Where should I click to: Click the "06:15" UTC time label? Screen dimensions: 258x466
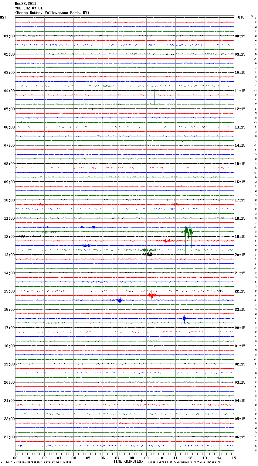click(x=240, y=437)
